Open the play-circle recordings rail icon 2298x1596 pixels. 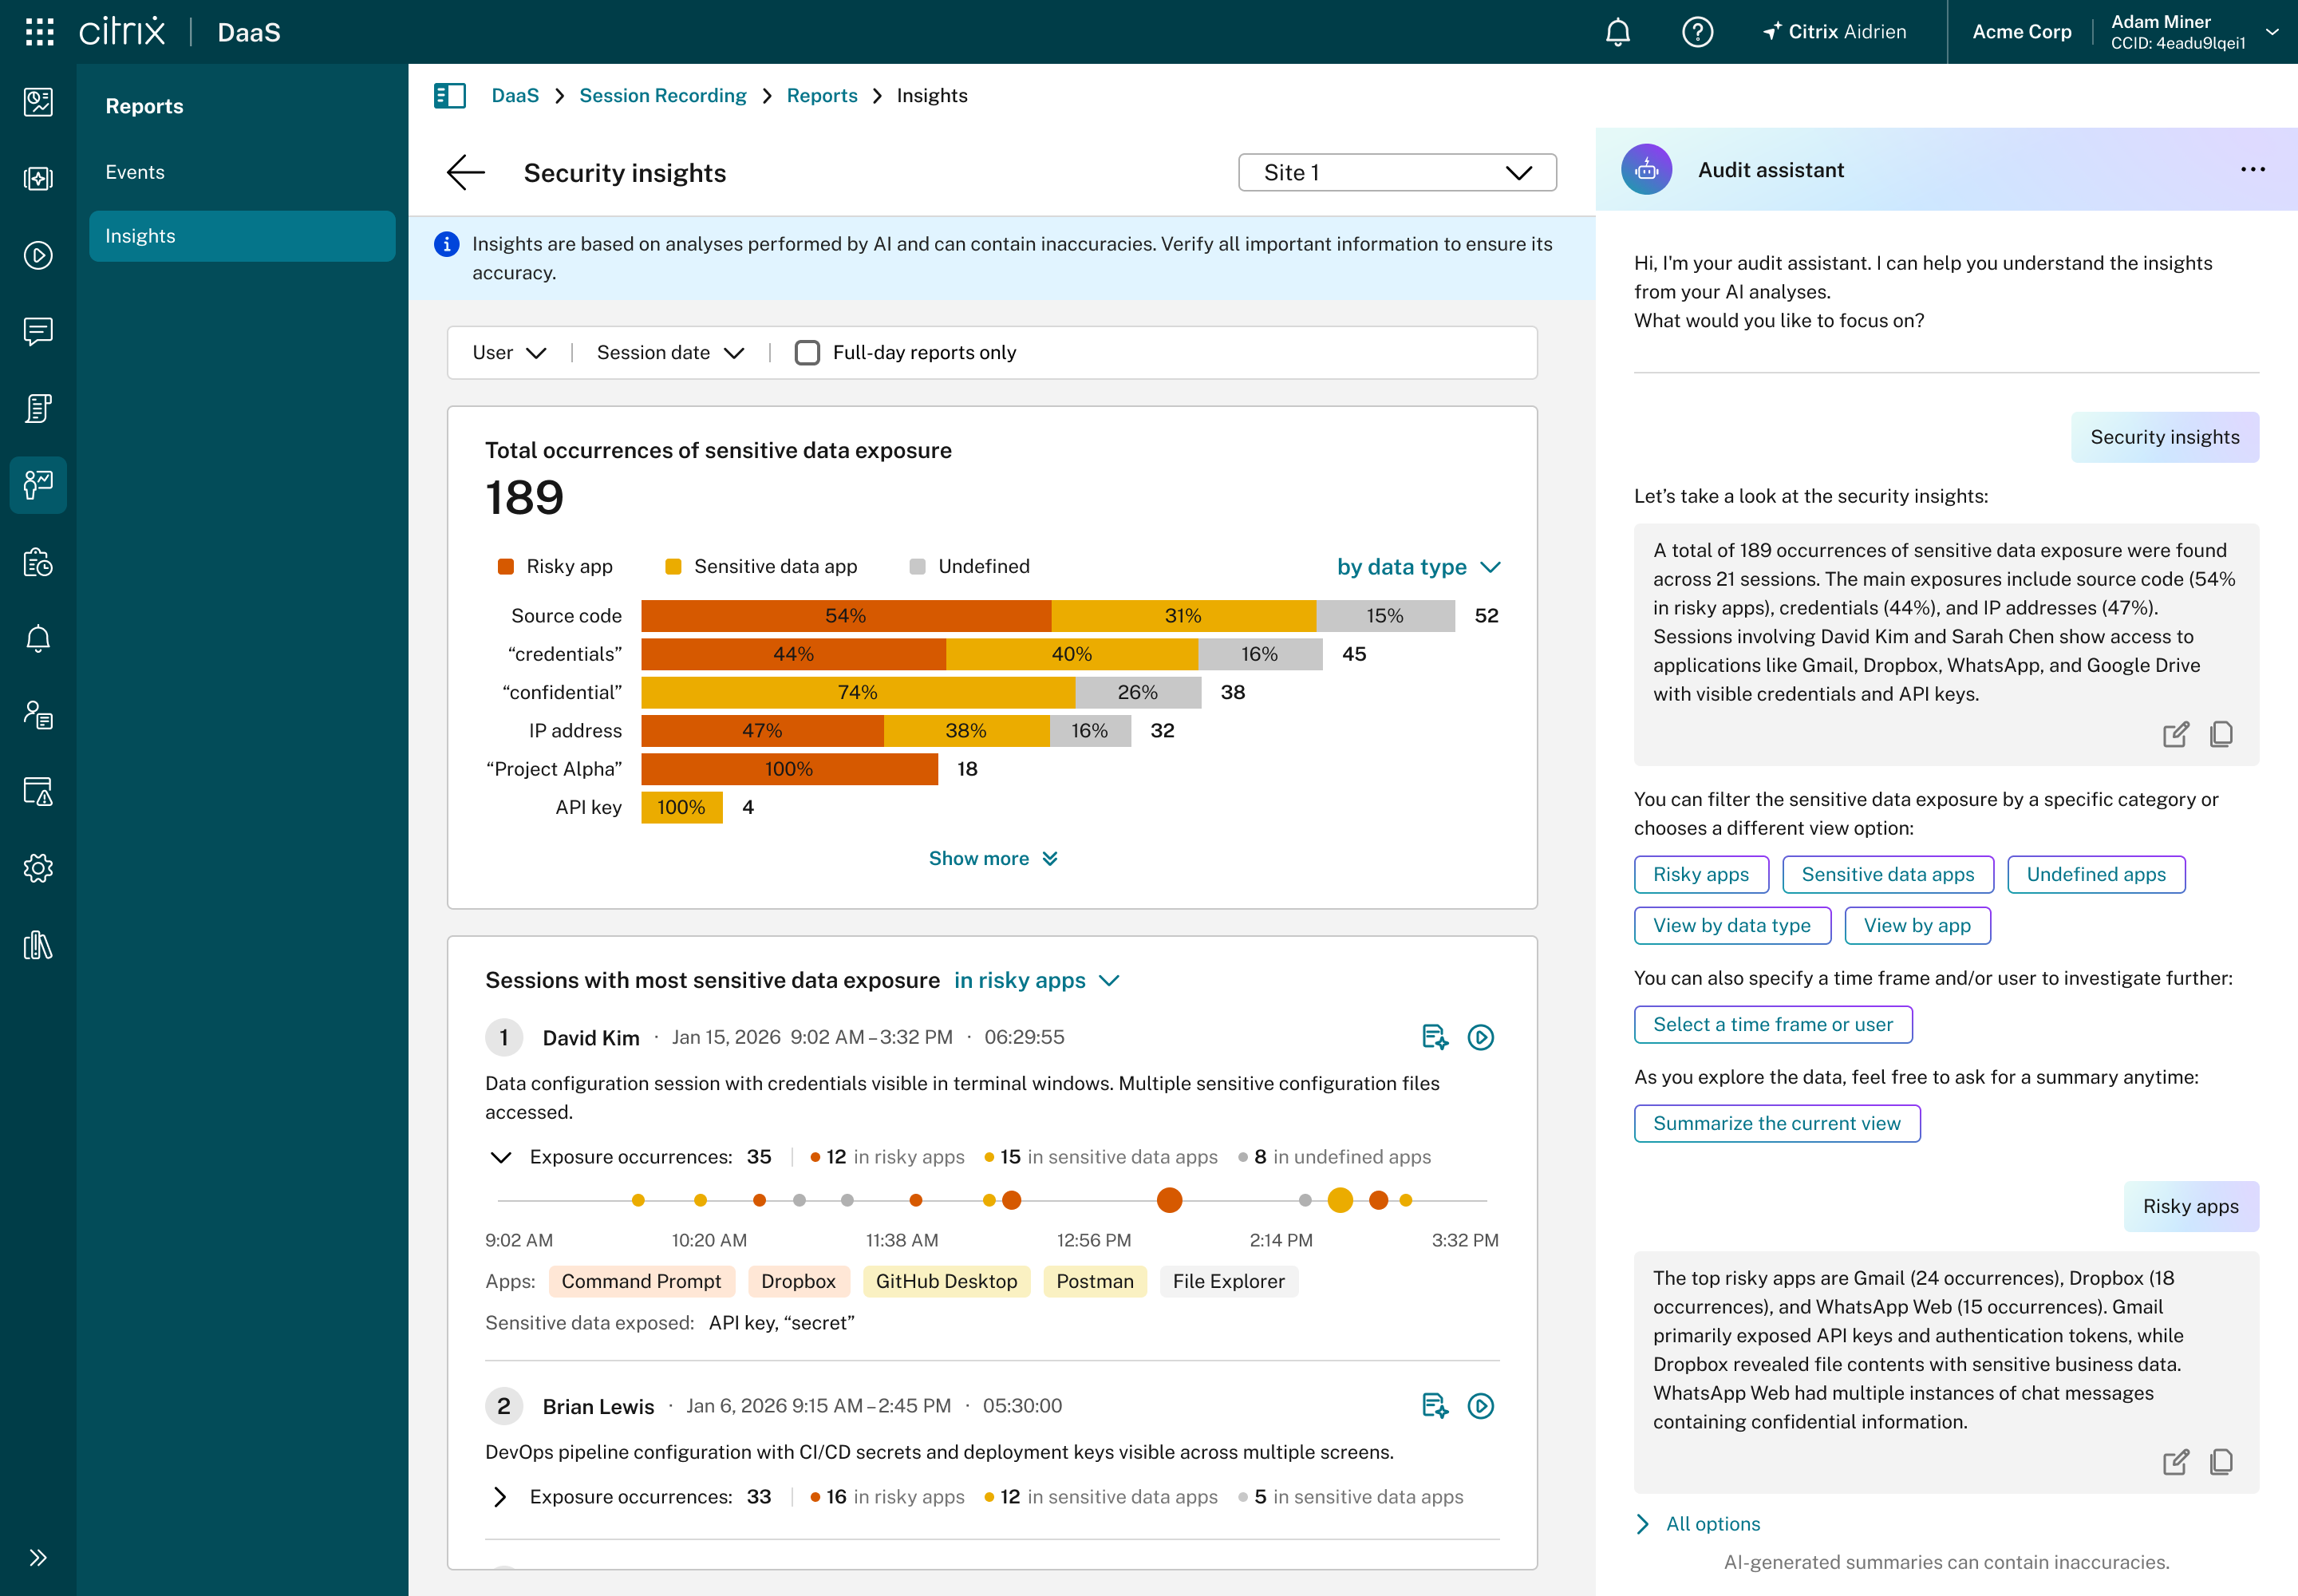click(x=38, y=255)
